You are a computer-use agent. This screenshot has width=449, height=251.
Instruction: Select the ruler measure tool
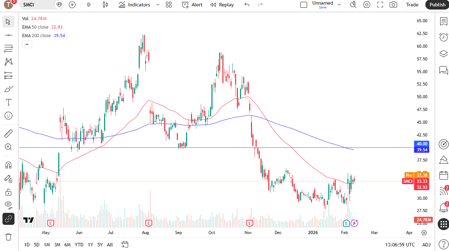click(8, 133)
